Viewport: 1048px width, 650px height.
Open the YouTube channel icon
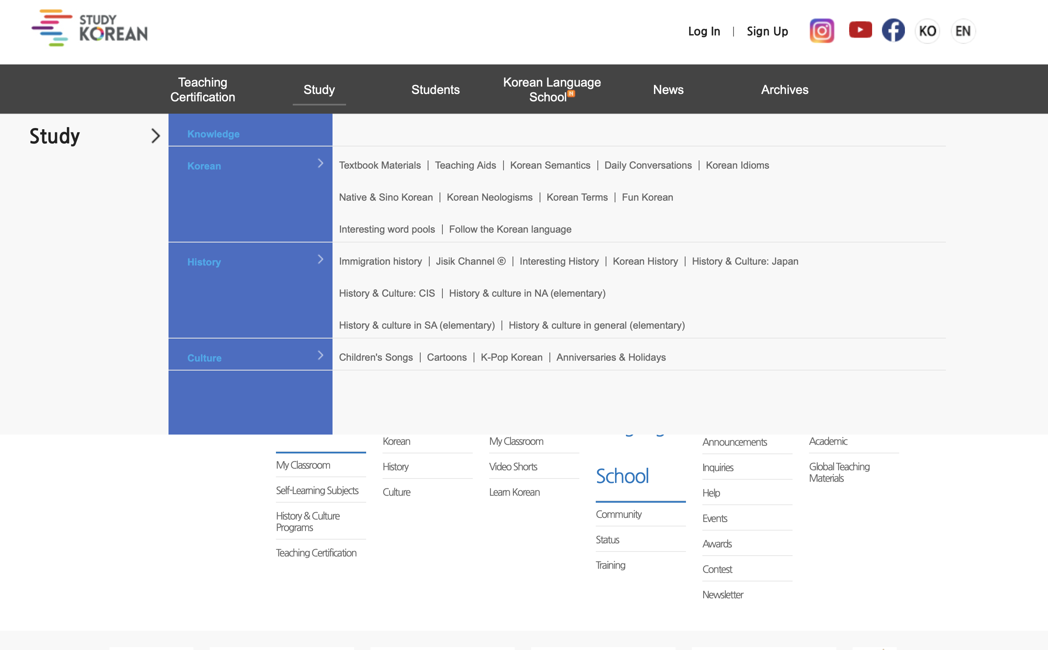(860, 30)
